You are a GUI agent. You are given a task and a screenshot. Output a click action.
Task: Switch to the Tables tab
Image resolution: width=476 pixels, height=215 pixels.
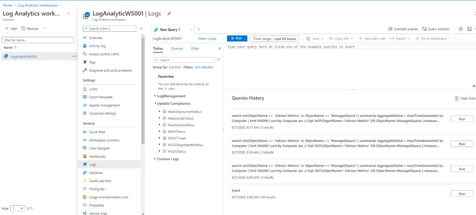158,49
